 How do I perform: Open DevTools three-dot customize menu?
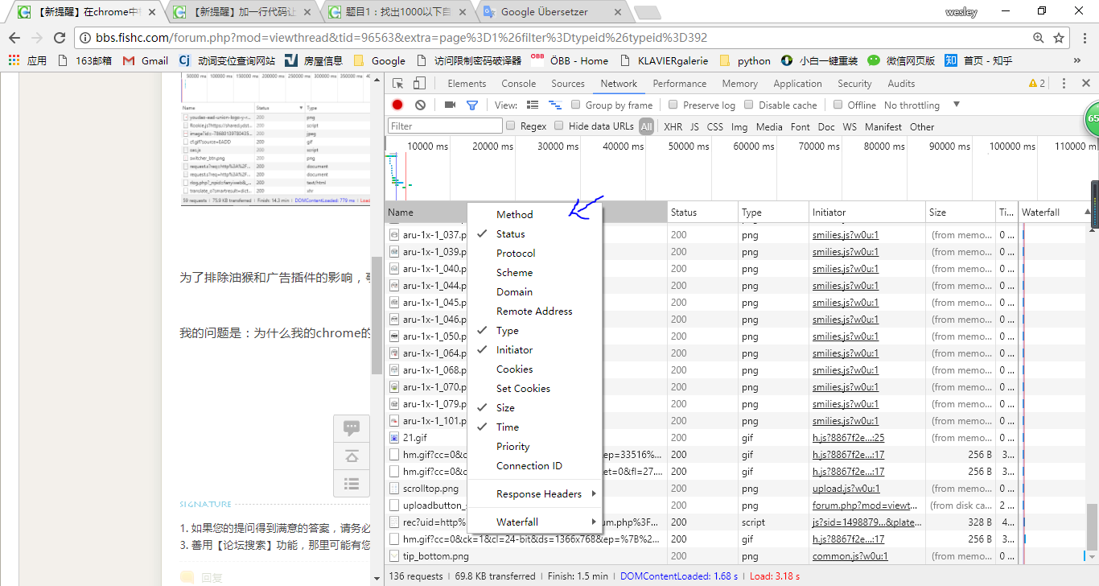click(x=1064, y=84)
